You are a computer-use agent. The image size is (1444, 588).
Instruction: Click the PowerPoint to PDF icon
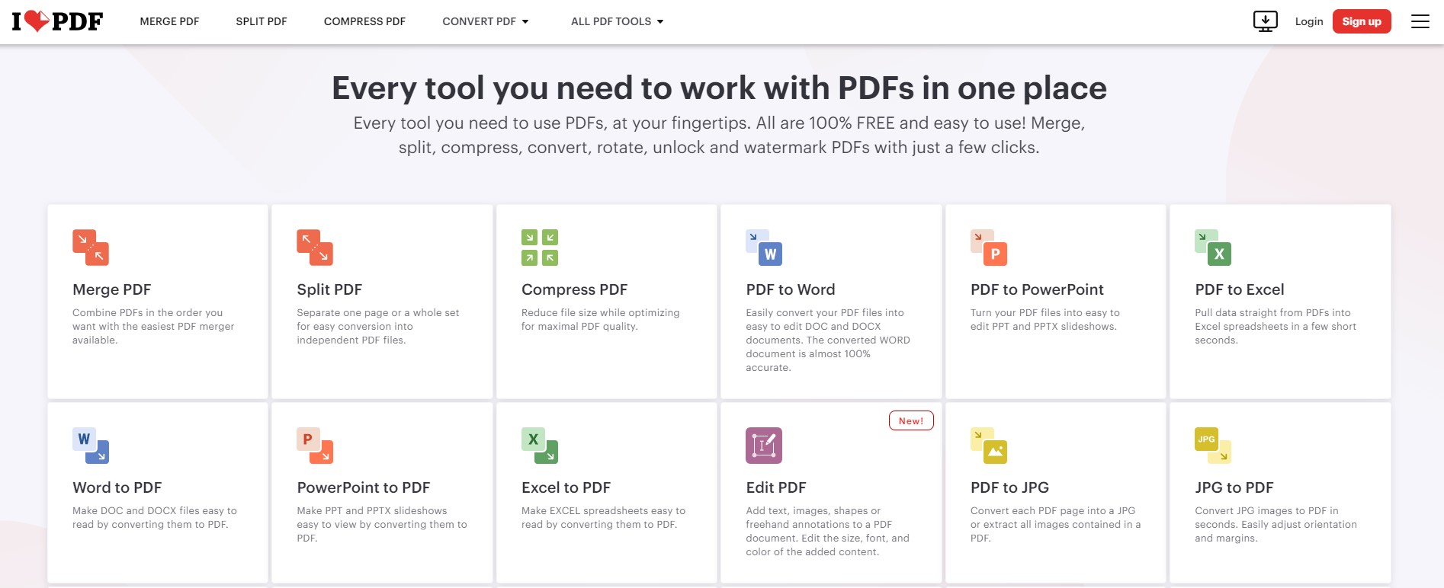click(315, 446)
